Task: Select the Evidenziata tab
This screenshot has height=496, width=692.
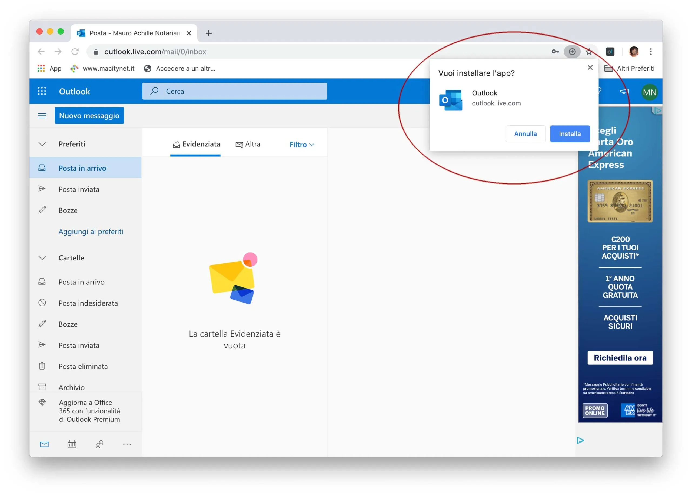Action: pyautogui.click(x=196, y=144)
